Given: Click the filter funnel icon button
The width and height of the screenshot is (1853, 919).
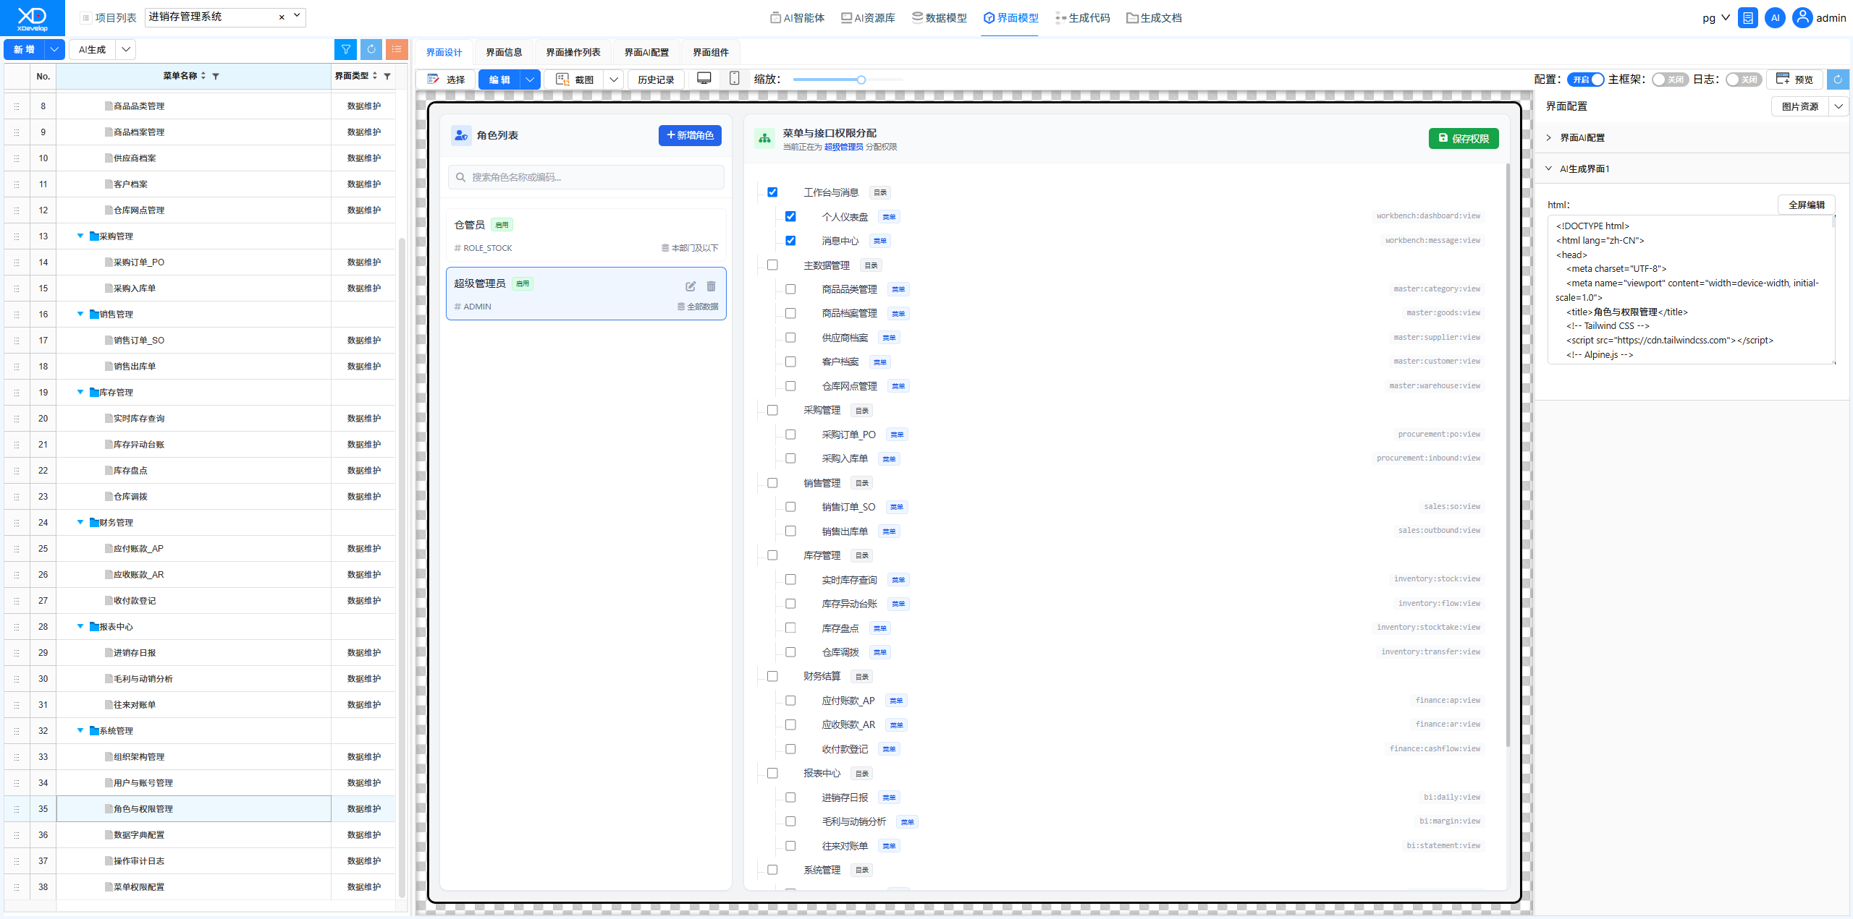Looking at the screenshot, I should coord(346,49).
